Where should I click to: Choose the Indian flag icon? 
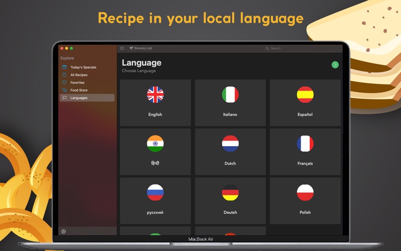tap(155, 144)
